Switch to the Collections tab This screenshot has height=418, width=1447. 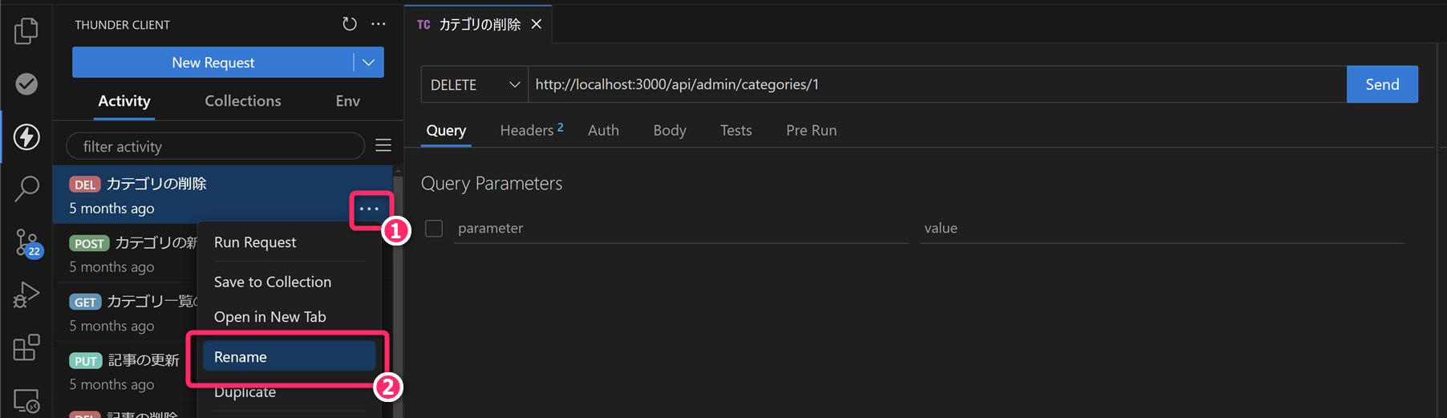(242, 101)
